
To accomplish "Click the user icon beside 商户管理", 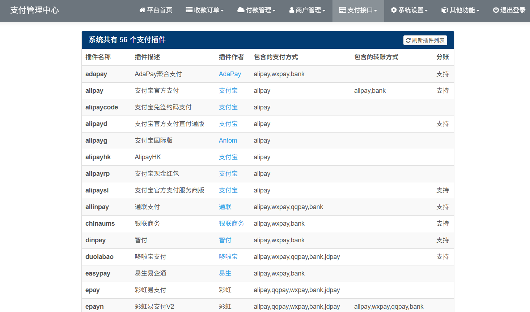I will [292, 10].
